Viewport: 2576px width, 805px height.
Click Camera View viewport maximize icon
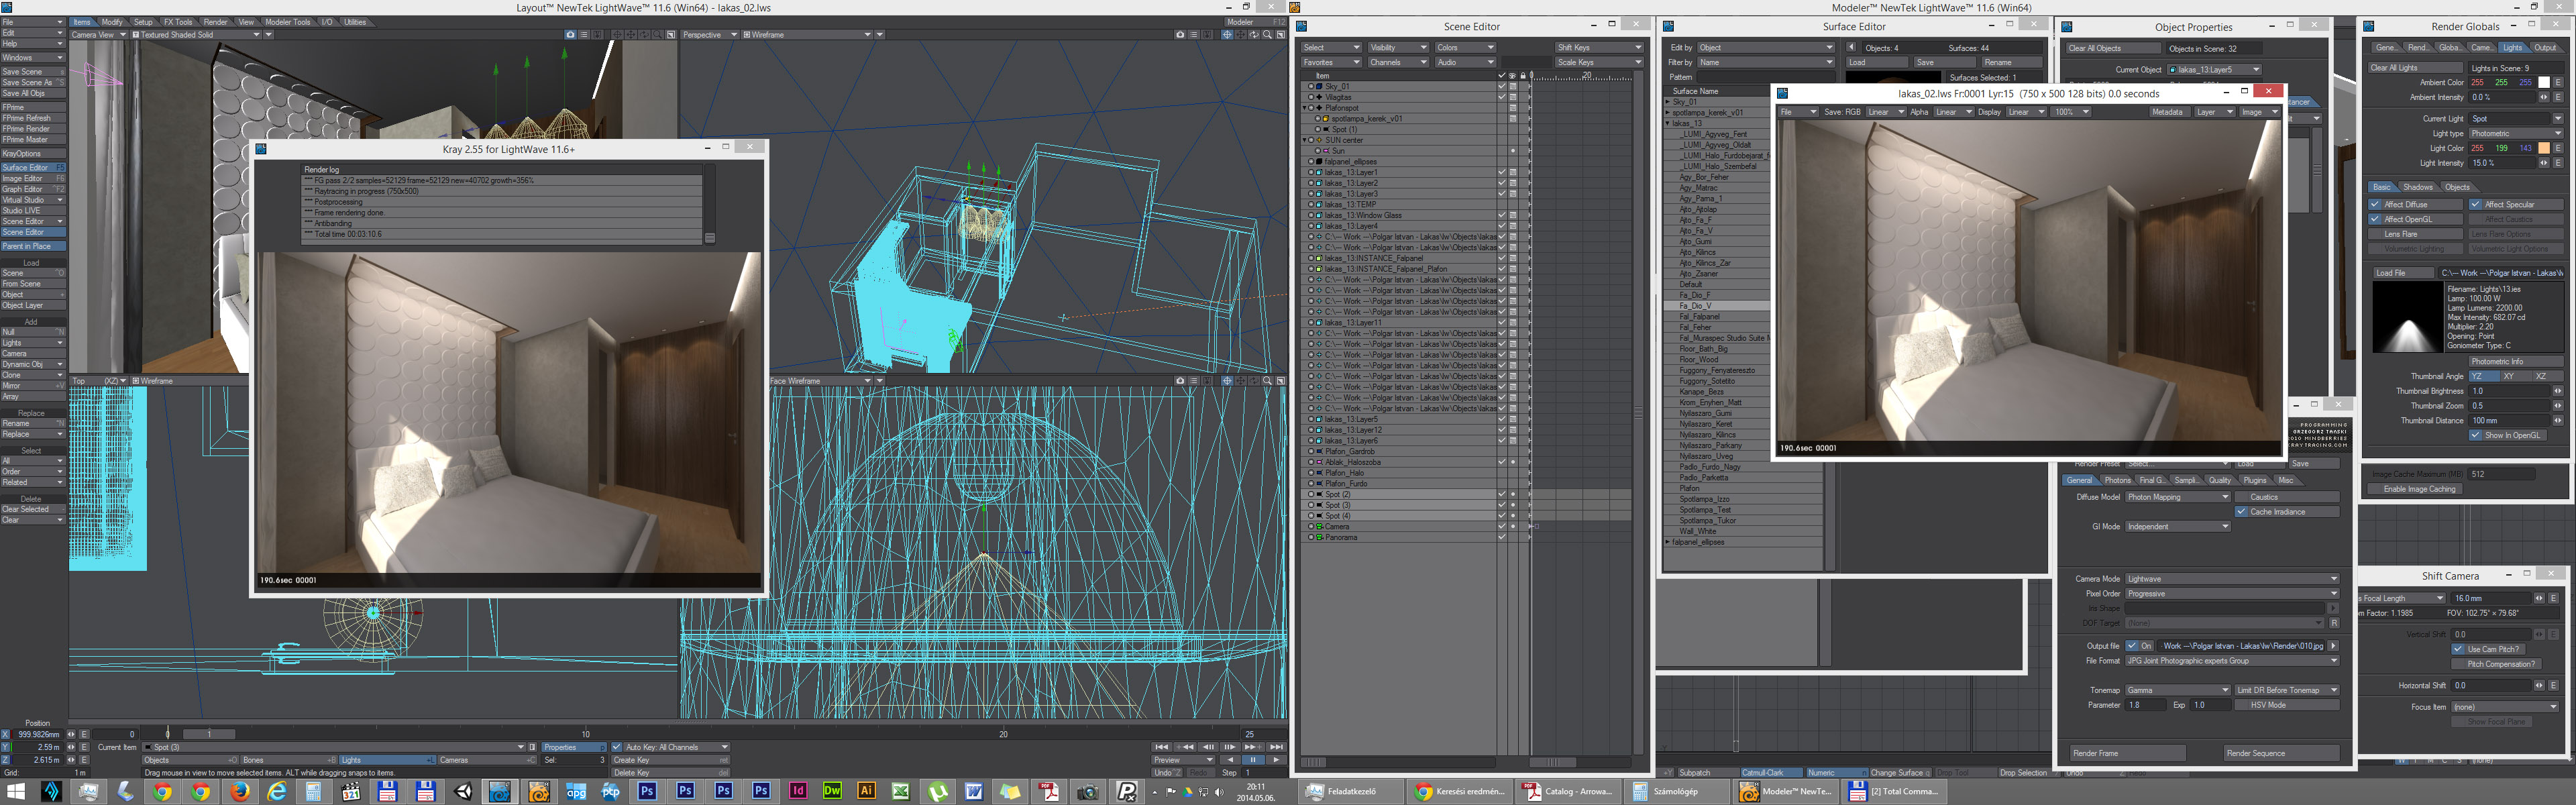pyautogui.click(x=671, y=35)
